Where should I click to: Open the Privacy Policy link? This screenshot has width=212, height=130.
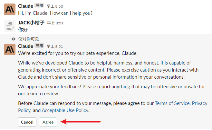(x=199, y=103)
